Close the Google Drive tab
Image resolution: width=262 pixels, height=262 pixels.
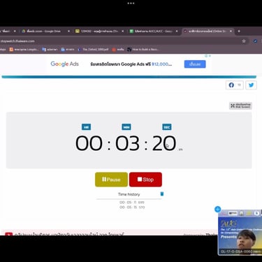68,31
